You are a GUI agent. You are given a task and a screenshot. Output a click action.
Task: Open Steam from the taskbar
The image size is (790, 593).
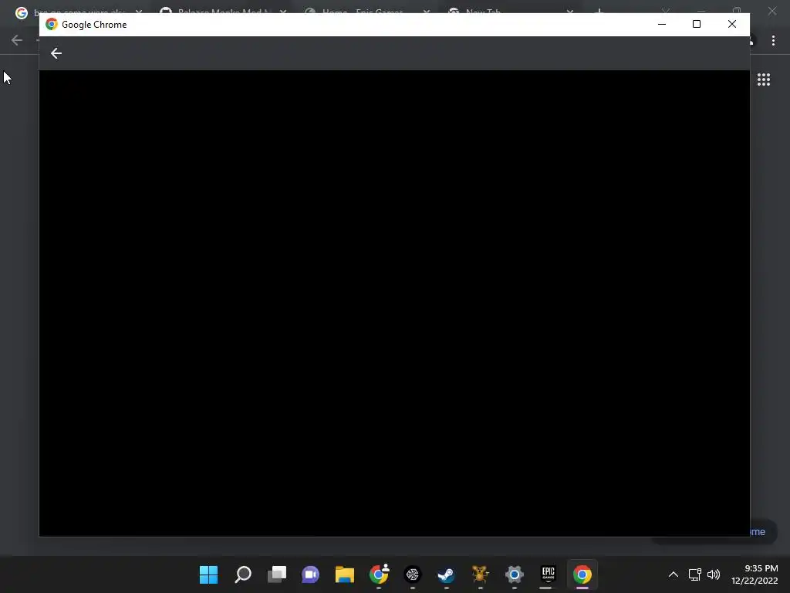point(447,574)
